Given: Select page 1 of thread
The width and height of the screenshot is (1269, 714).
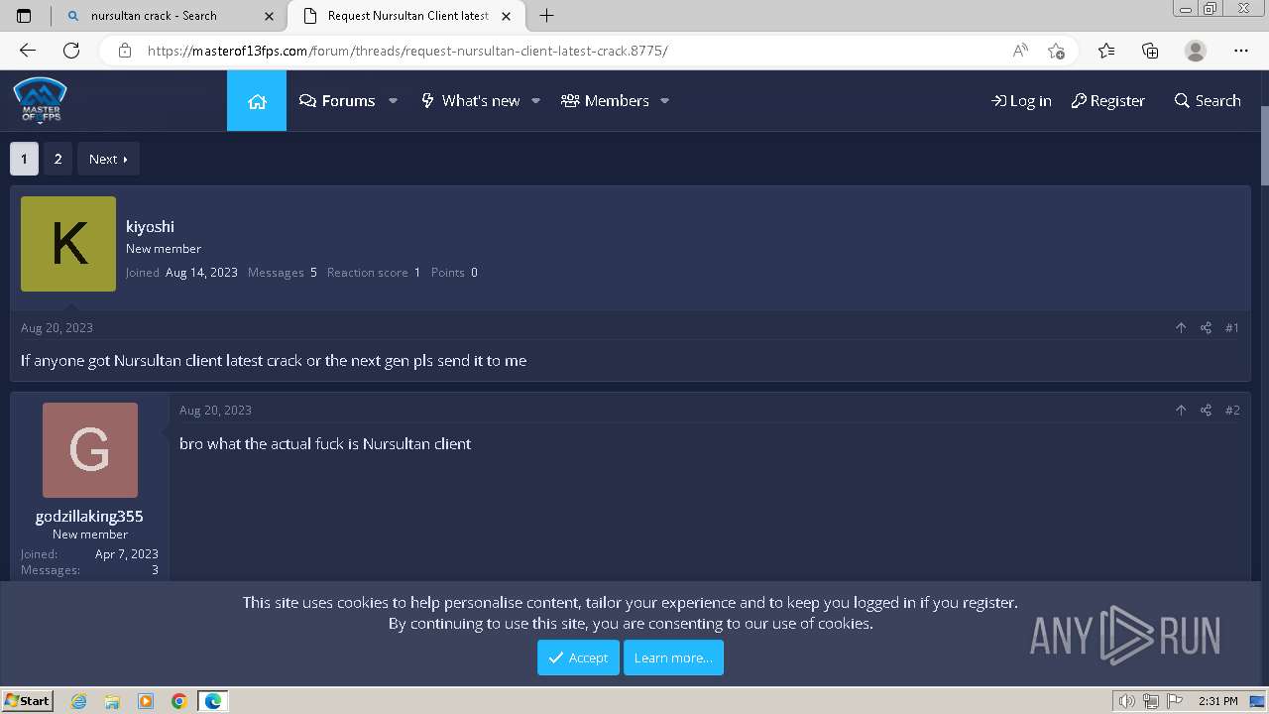Looking at the screenshot, I should (x=25, y=159).
